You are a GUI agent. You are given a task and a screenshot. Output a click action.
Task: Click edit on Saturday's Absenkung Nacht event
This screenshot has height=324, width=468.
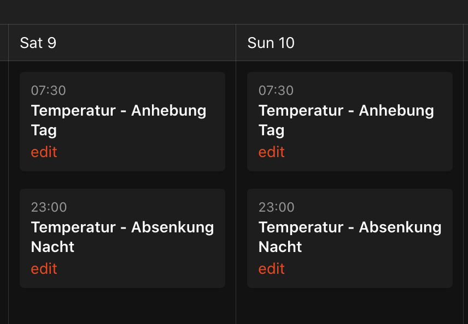44,269
